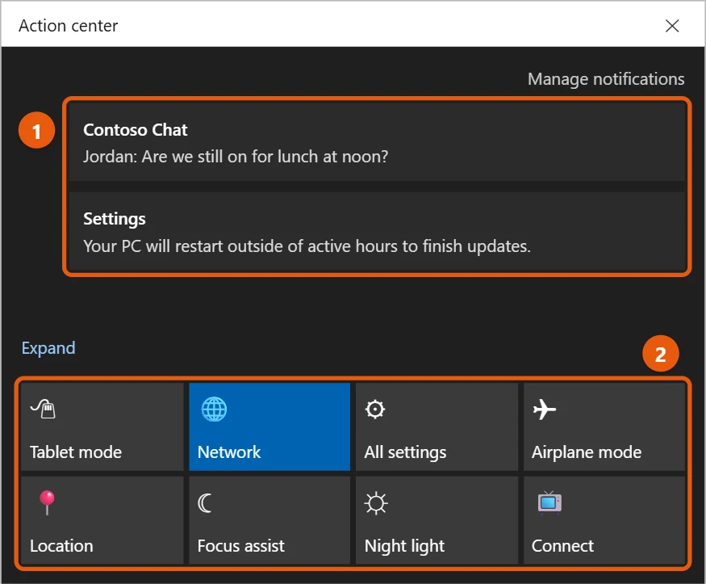Enable Airplane mode label
Screen dimensions: 706x584
tap(587, 452)
